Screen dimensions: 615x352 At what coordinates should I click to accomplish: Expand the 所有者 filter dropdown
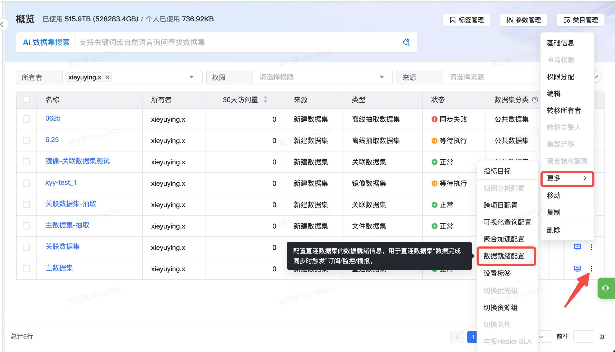click(x=192, y=77)
